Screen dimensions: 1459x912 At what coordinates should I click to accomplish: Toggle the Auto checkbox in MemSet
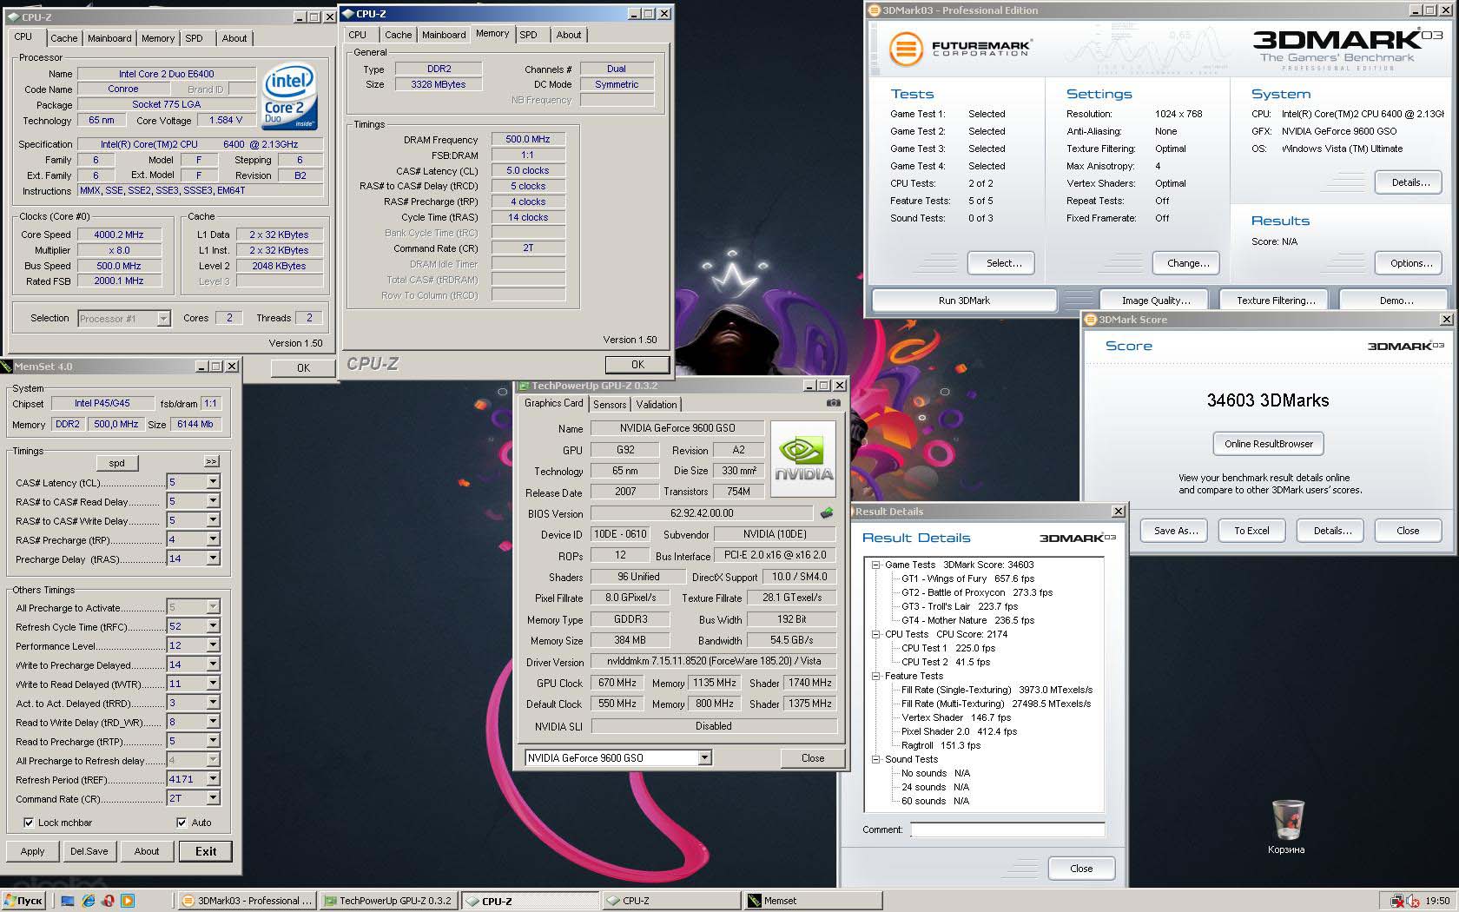click(x=182, y=823)
